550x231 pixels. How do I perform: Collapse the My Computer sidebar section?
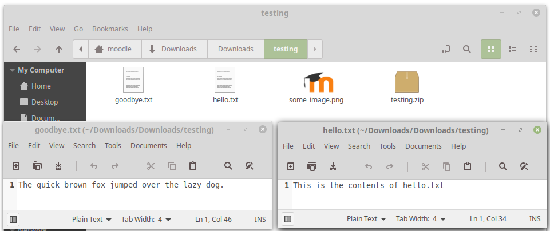[12, 70]
